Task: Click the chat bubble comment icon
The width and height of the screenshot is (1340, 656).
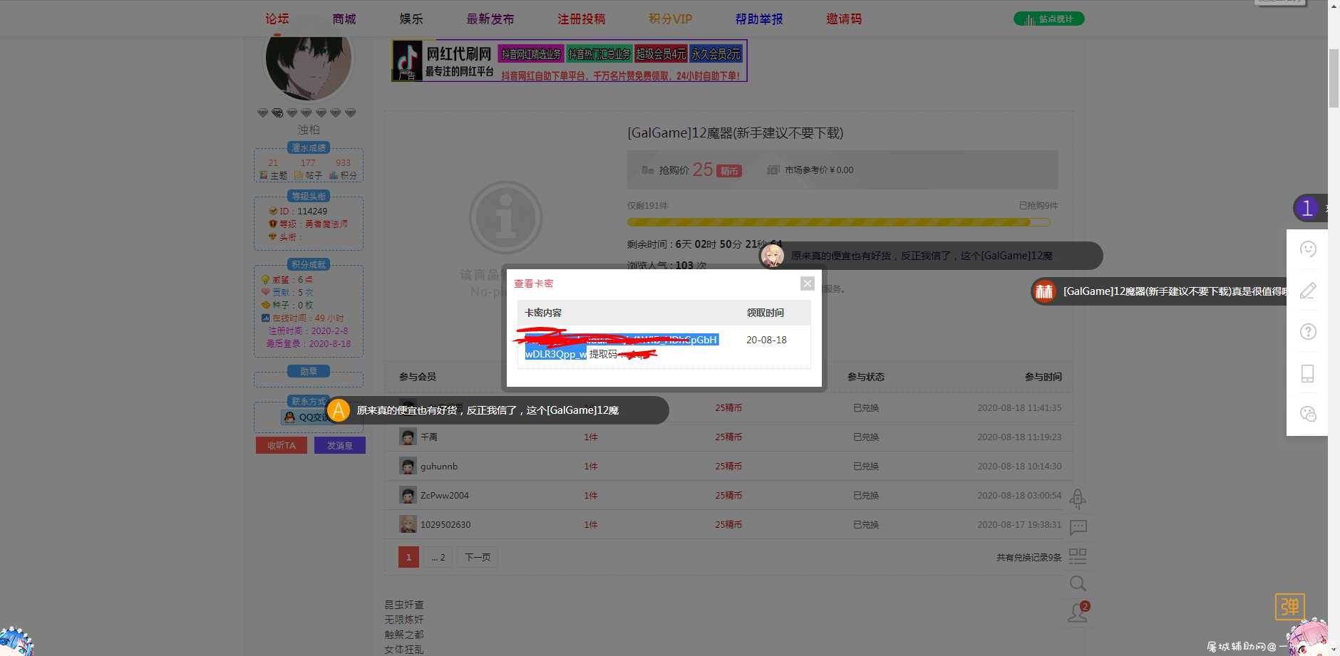Action: tap(1078, 527)
